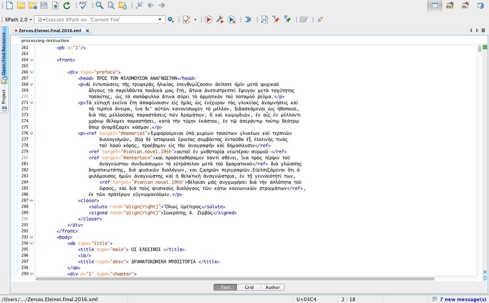Open the XPath 2.0 version dropdown
The height and width of the screenshot is (303, 489).
[x=18, y=19]
